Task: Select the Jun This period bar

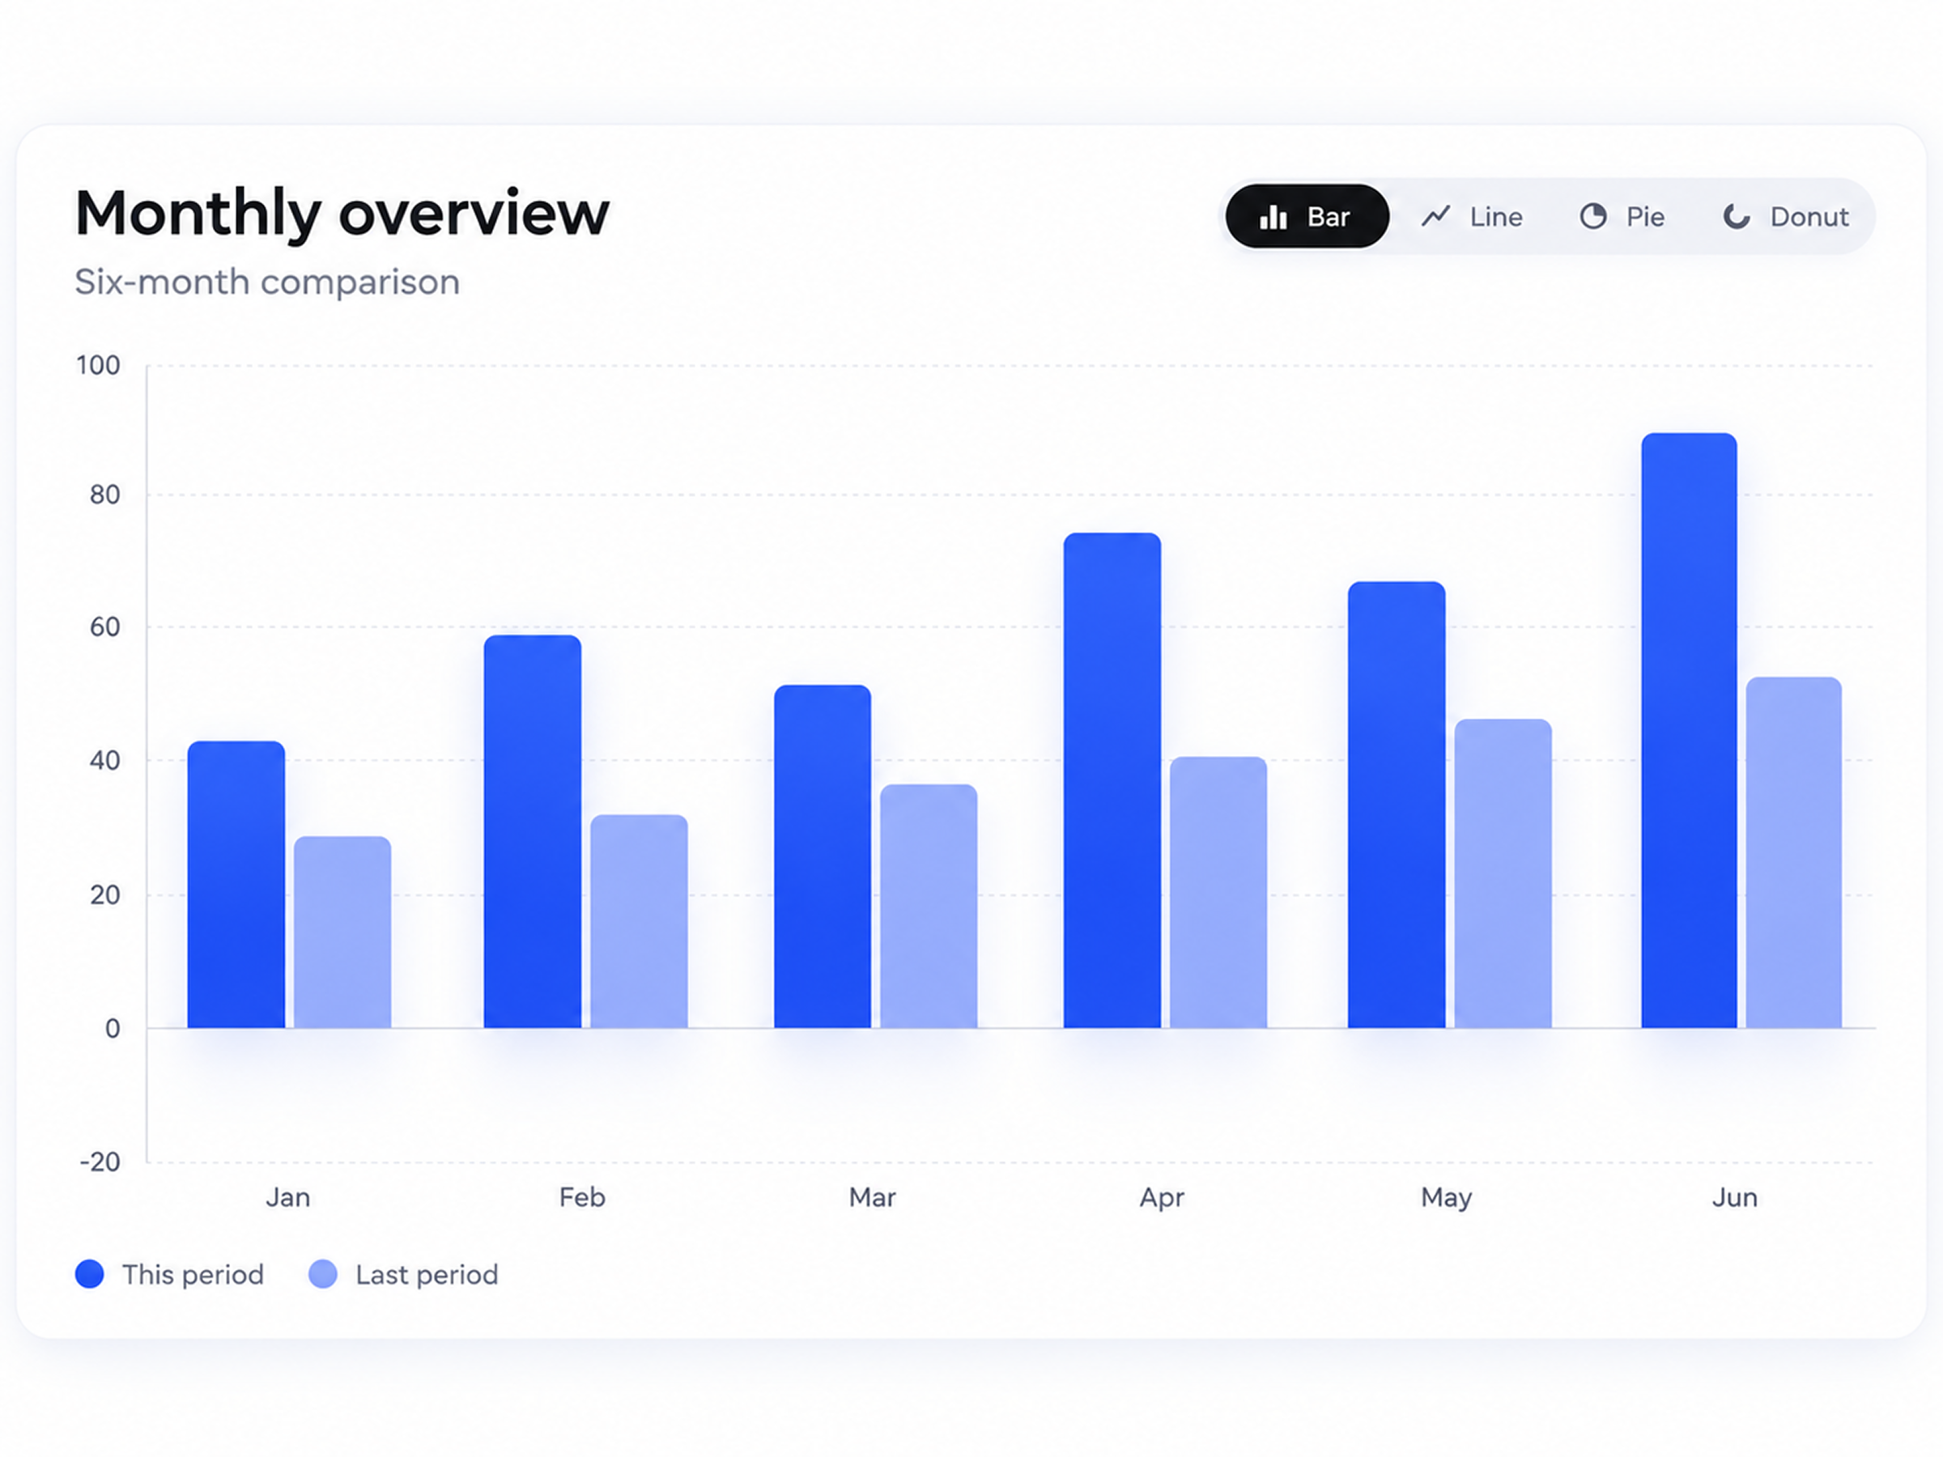Action: [x=1689, y=731]
